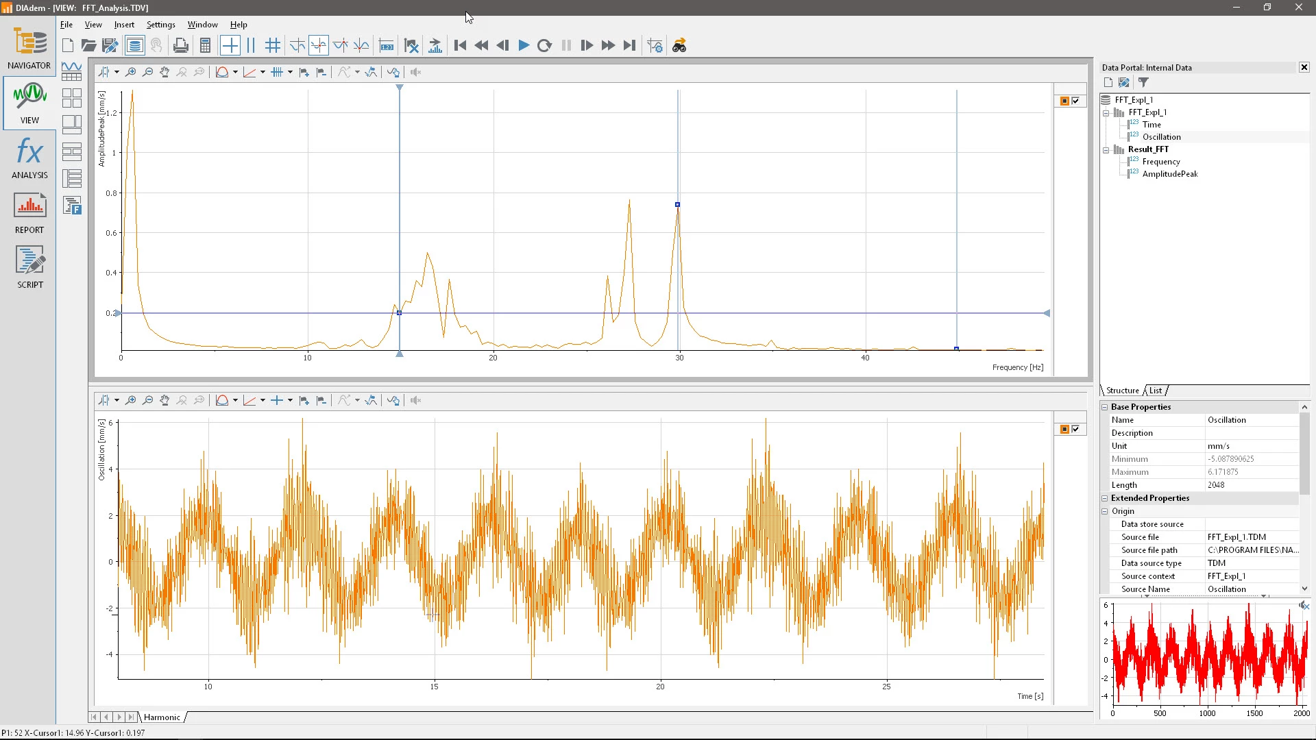Click the stop button in transport controls
Viewport: 1316px width, 740px height.
click(565, 45)
